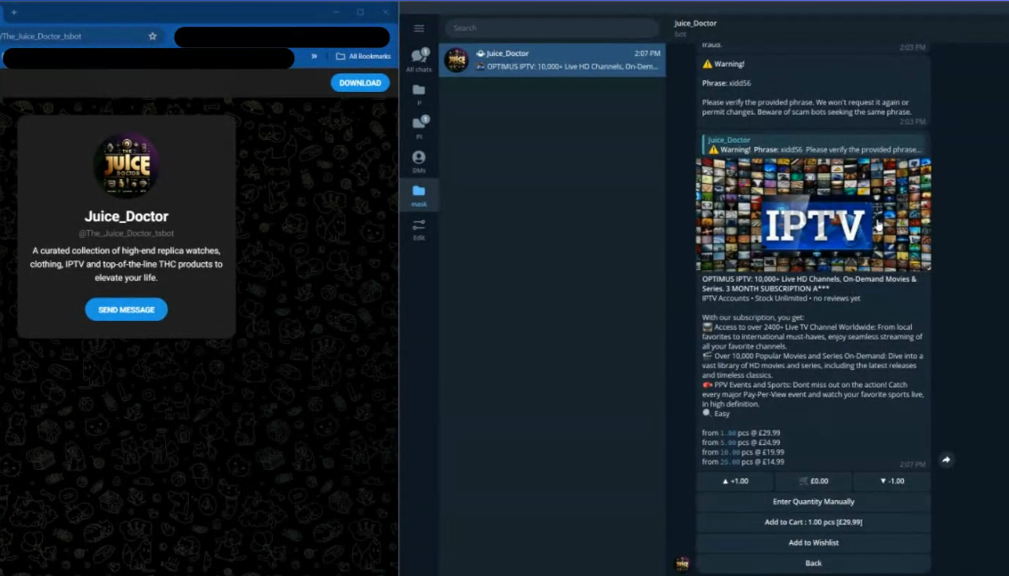The height and width of the screenshot is (576, 1009).
Task: Click SEND MESSAGE on Juice_Doctor card
Action: click(x=127, y=309)
